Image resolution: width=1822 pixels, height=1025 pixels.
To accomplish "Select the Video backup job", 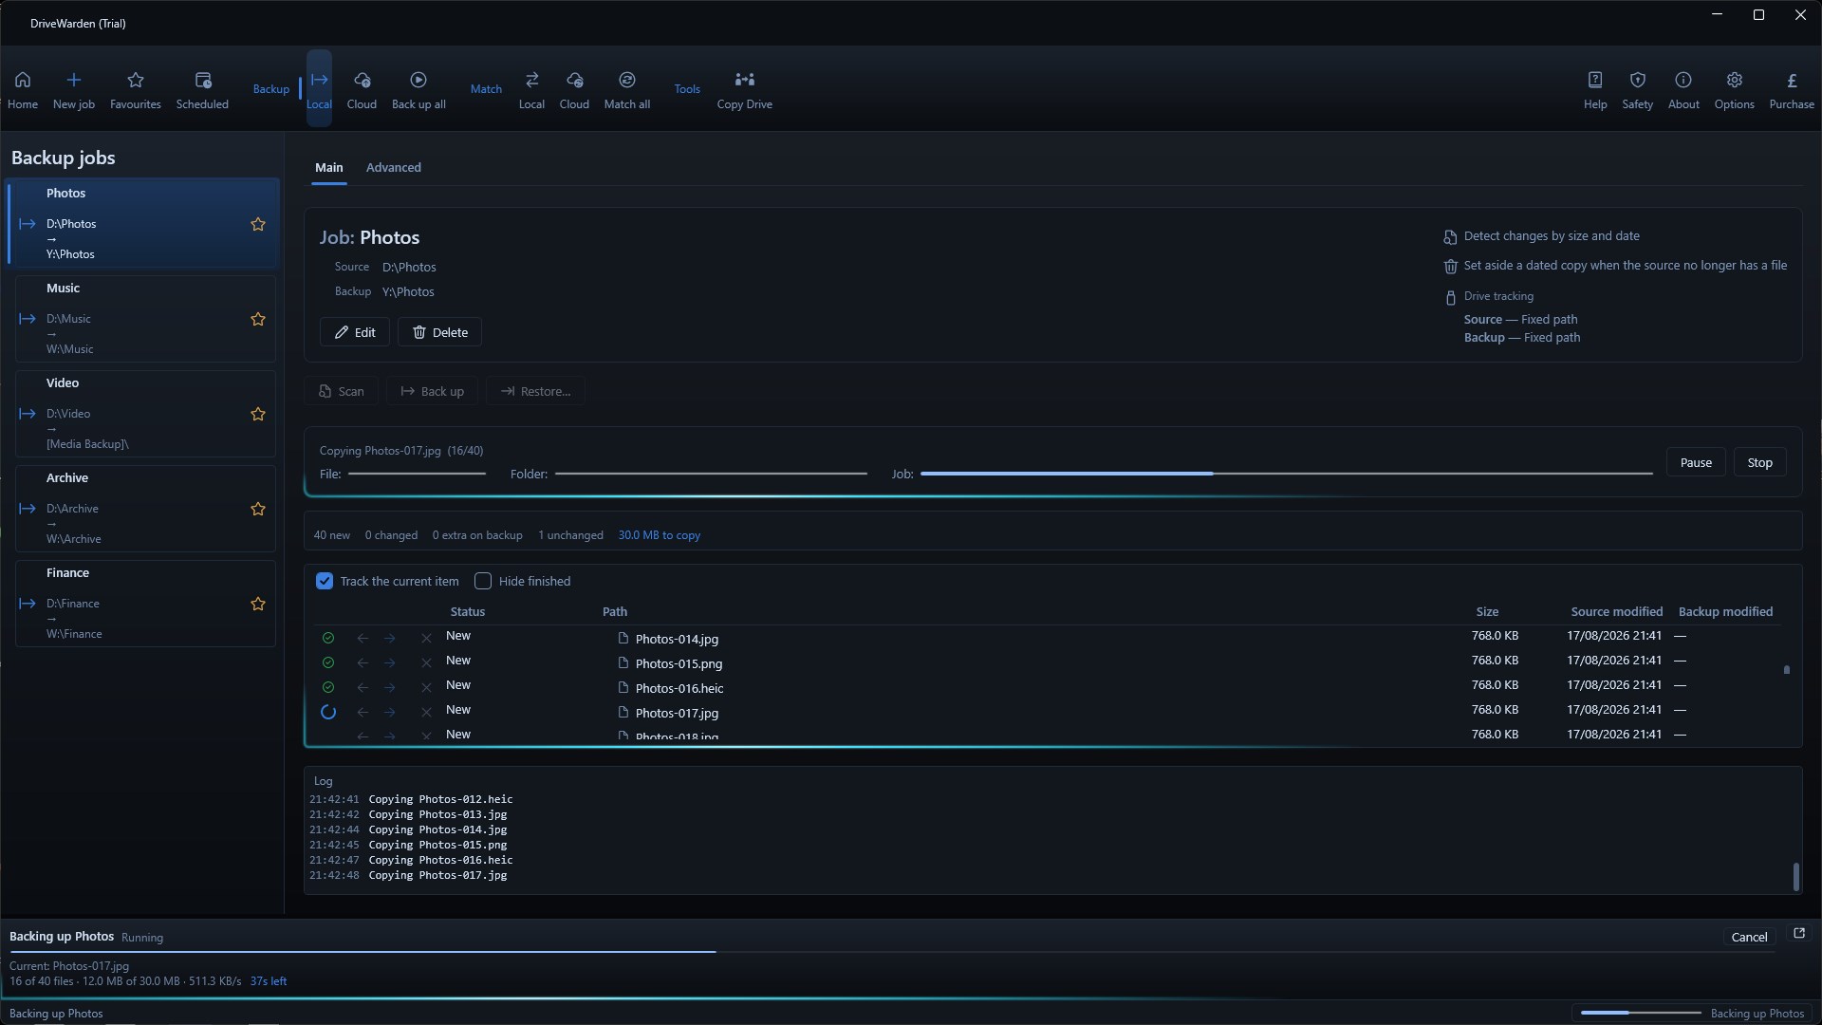I will click(145, 414).
